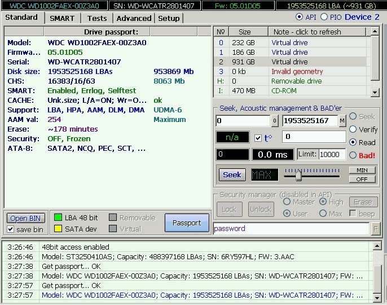Click the Passport button
The height and width of the screenshot is (305, 387).
[187, 223]
